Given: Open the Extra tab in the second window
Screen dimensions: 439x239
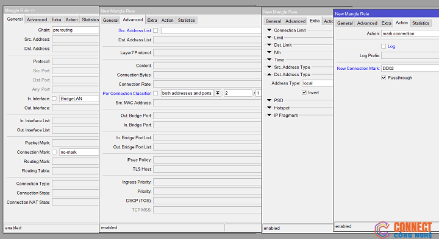Looking at the screenshot, I should tap(152, 21).
